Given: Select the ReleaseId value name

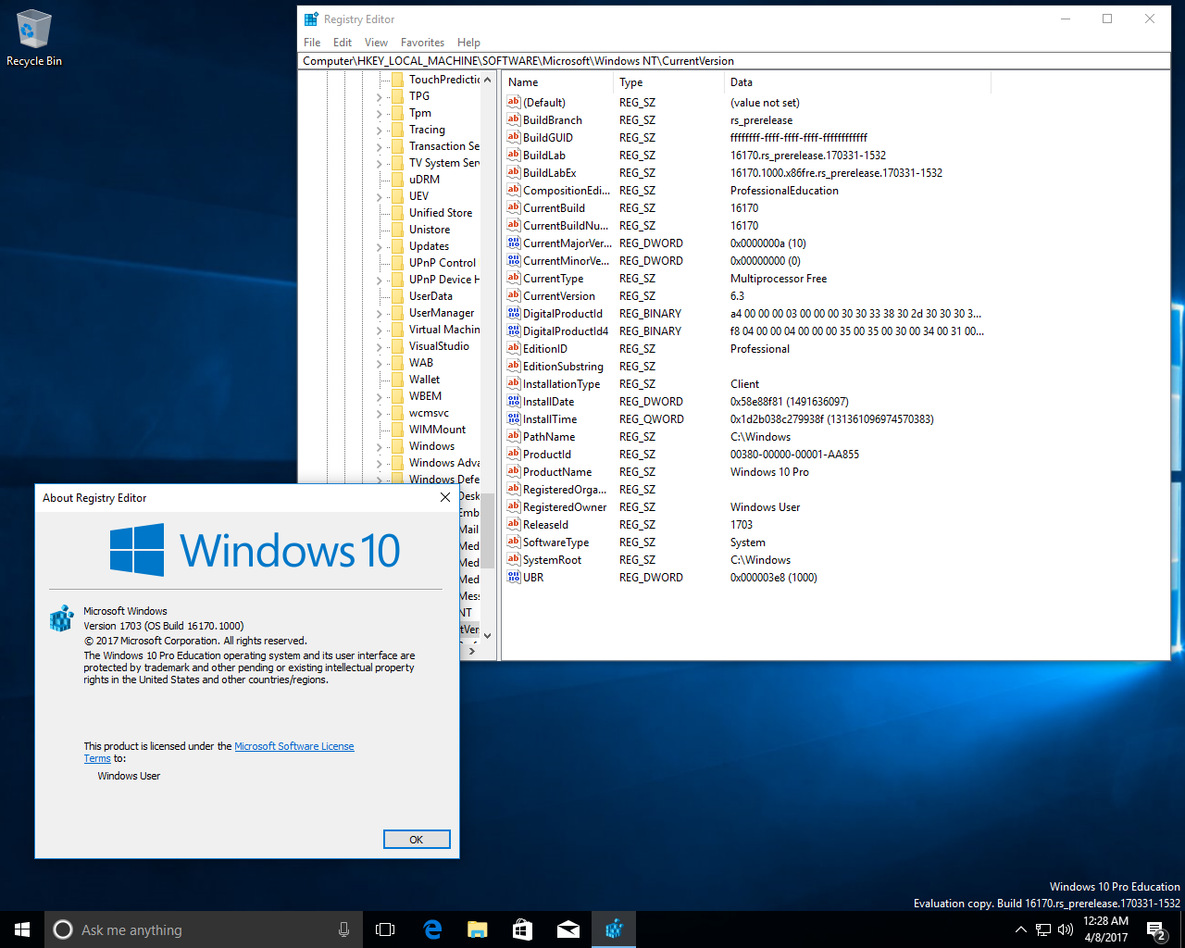Looking at the screenshot, I should pyautogui.click(x=545, y=524).
